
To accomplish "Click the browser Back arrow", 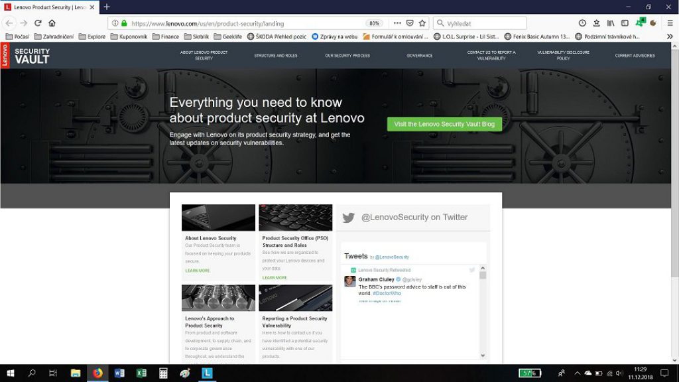I will coord(9,23).
